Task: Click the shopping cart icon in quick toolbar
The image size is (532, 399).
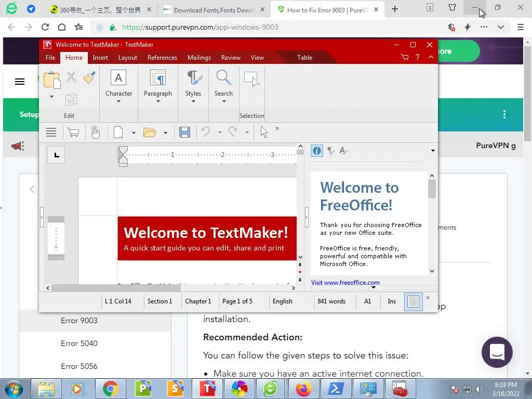Action: [x=73, y=132]
